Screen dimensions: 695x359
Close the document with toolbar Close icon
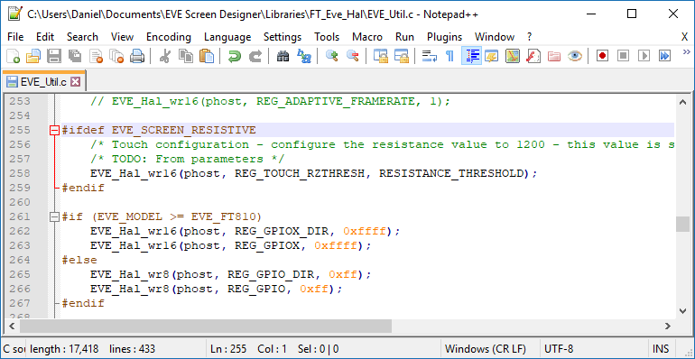(96, 56)
